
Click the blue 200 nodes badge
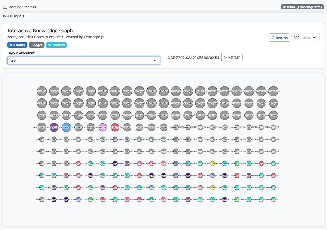[x=17, y=45]
